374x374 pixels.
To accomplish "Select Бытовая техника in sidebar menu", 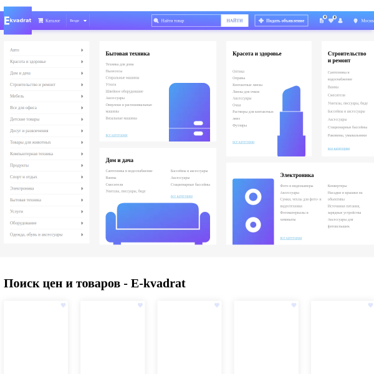I will click(x=26, y=200).
